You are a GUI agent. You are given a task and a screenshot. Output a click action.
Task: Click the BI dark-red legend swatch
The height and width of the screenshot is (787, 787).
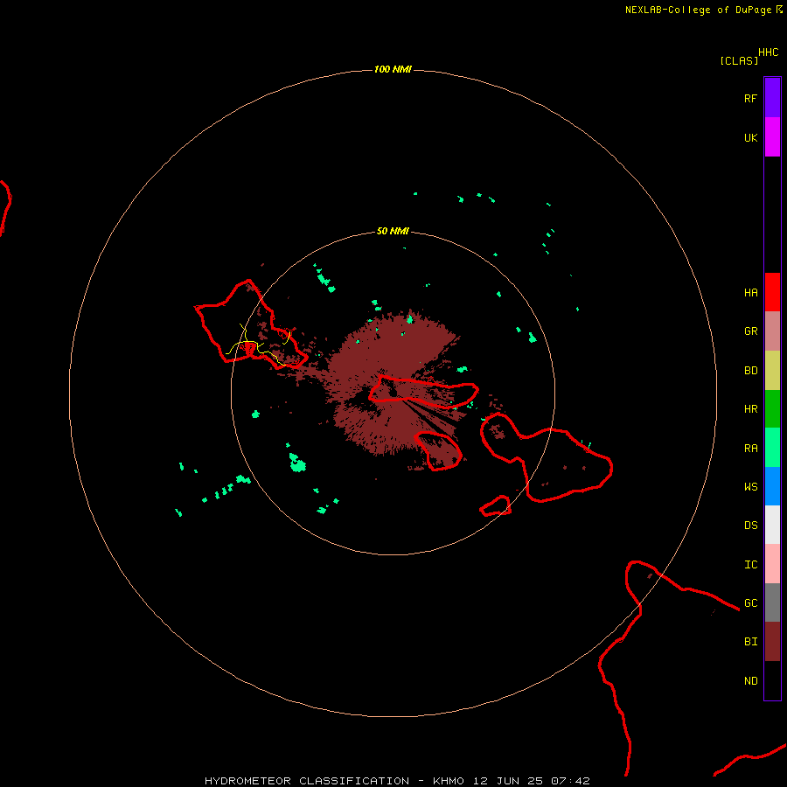[x=772, y=642]
